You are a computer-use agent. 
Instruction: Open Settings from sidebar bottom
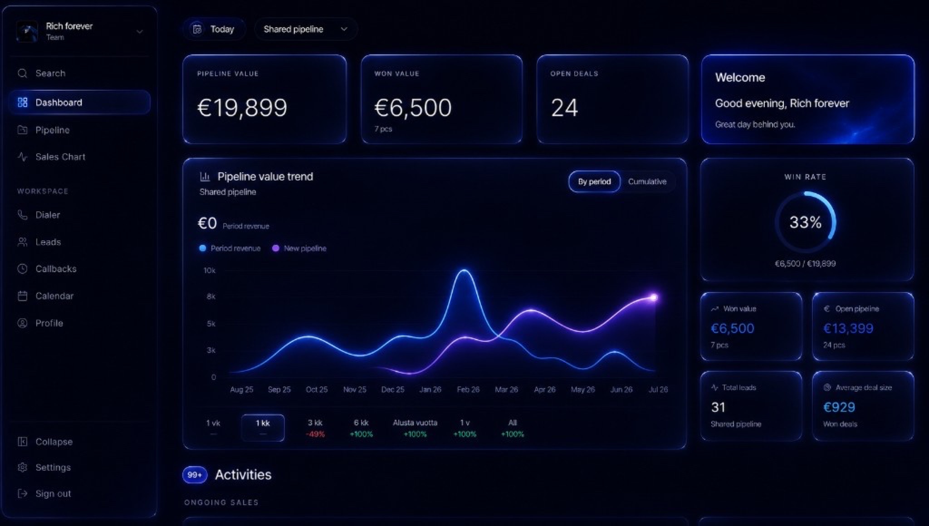pos(79,467)
